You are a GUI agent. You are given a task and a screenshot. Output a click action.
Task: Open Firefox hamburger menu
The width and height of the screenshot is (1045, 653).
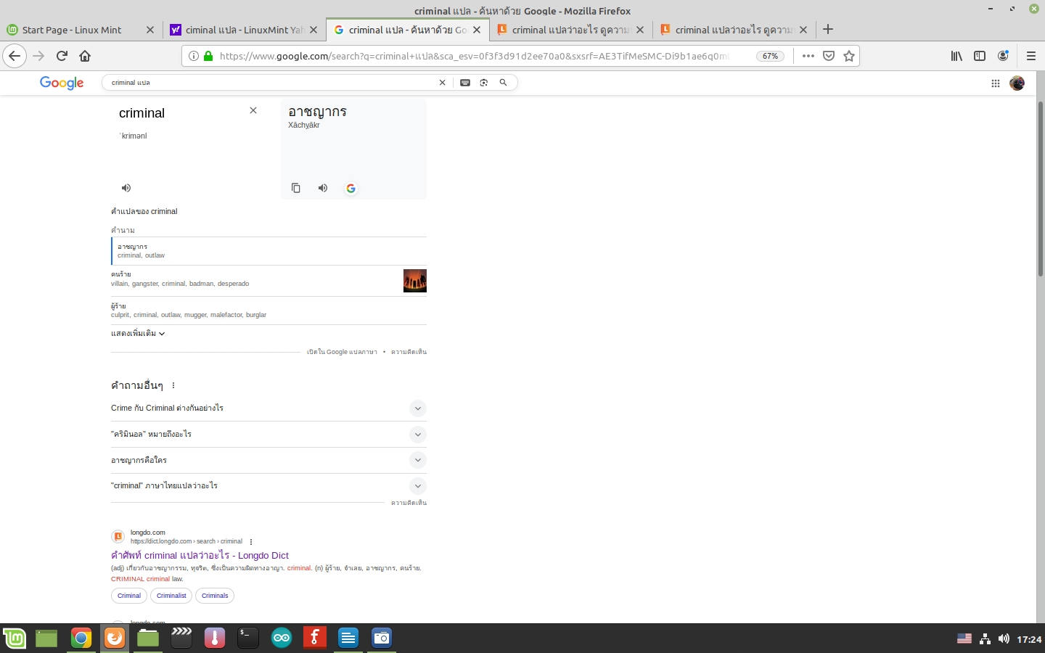point(1030,56)
